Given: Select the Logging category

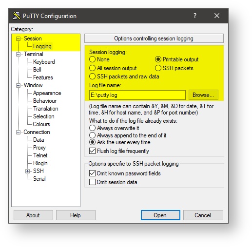Looking at the screenshot, I should [x=42, y=46].
